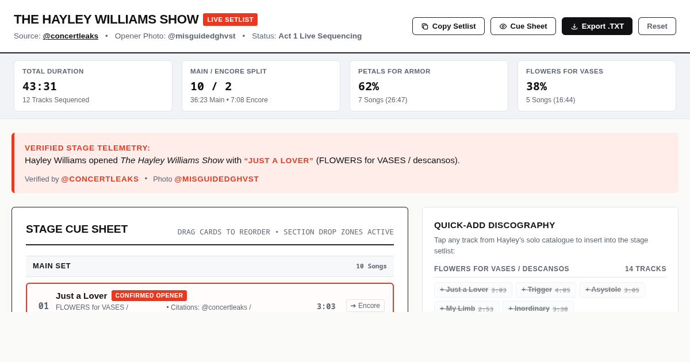Click the 5 Songs (16:44) text
Image resolution: width=690 pixels, height=362 pixels.
[551, 100]
